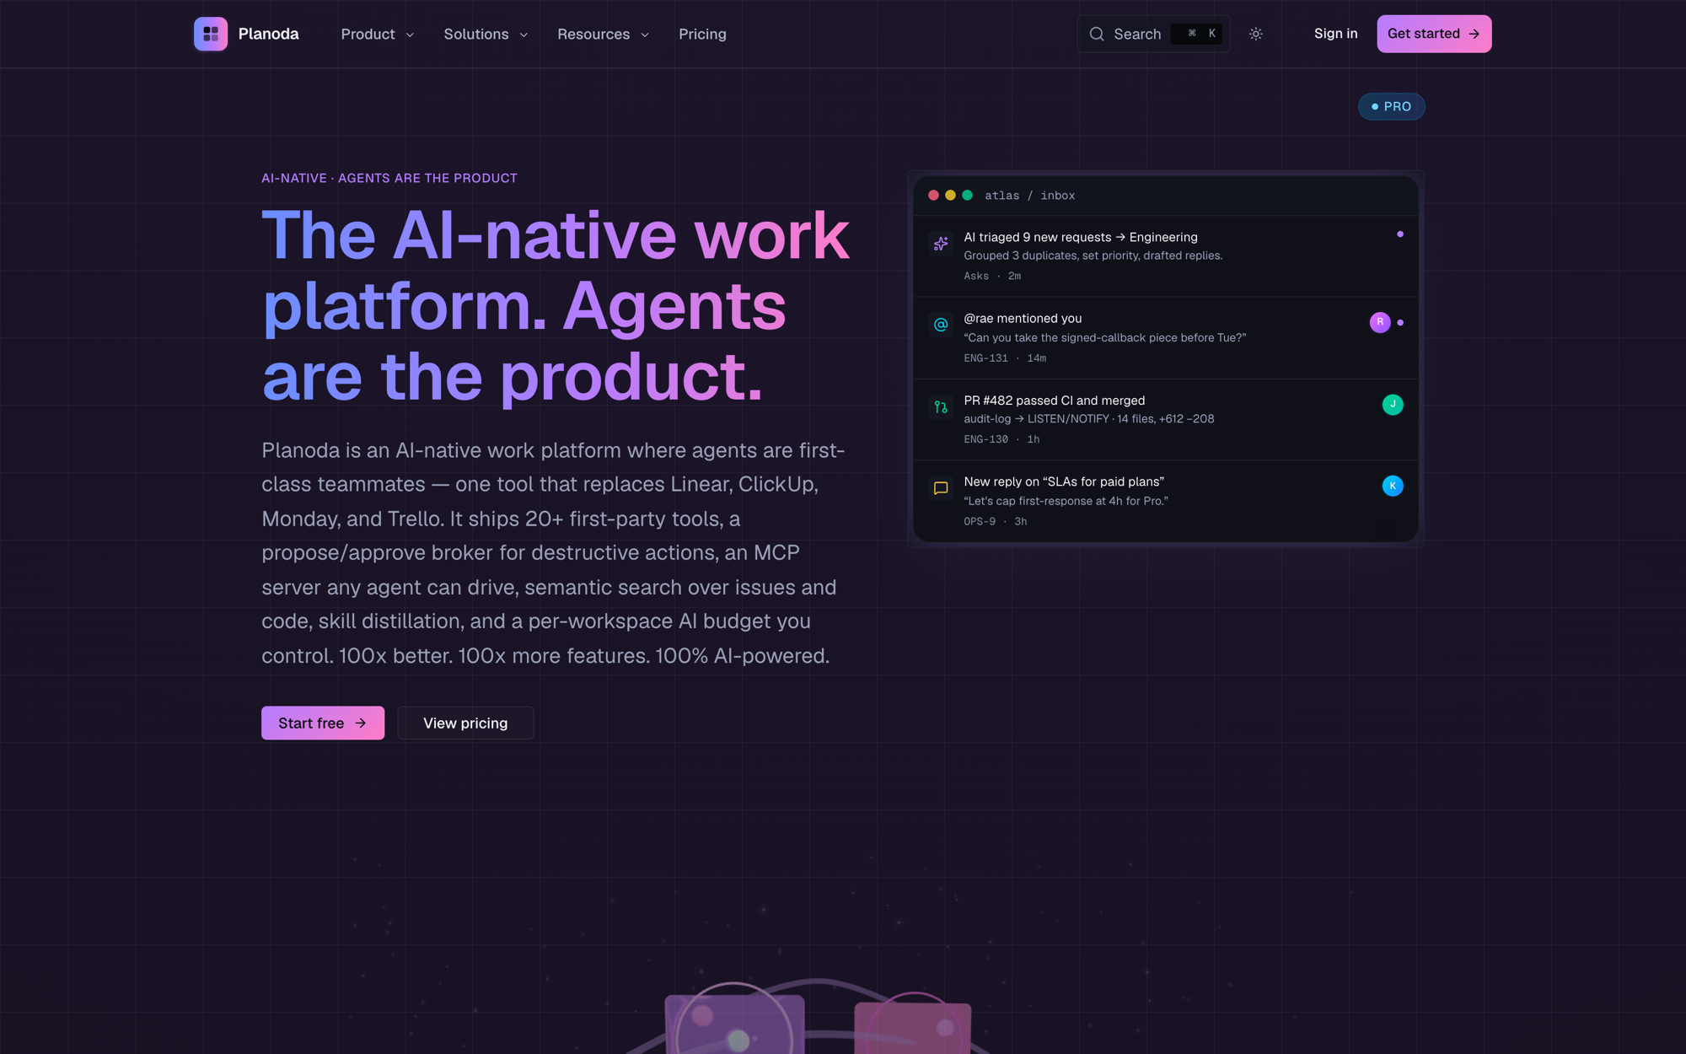The width and height of the screenshot is (1686, 1054).
Task: Click the "ENG-131" issue tag
Action: click(985, 358)
